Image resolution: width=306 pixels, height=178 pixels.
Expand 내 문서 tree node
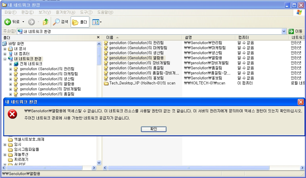pos(5,49)
